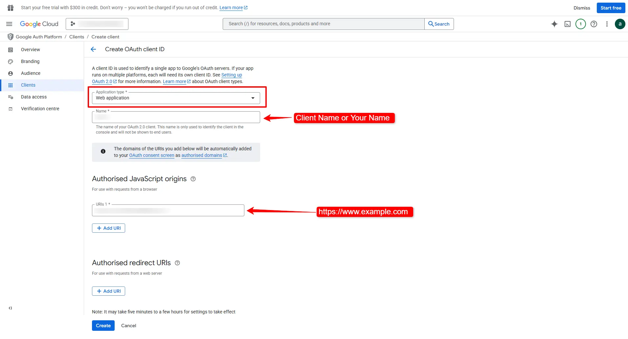This screenshot has width=628, height=339.
Task: Go to Google Auth Platform breadcrumb
Action: (39, 37)
